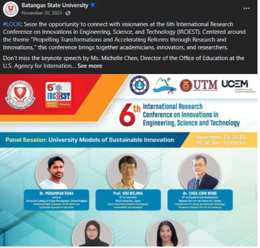Click the Batangas State University page name
Screen dimensions: 260x248
point(55,5)
